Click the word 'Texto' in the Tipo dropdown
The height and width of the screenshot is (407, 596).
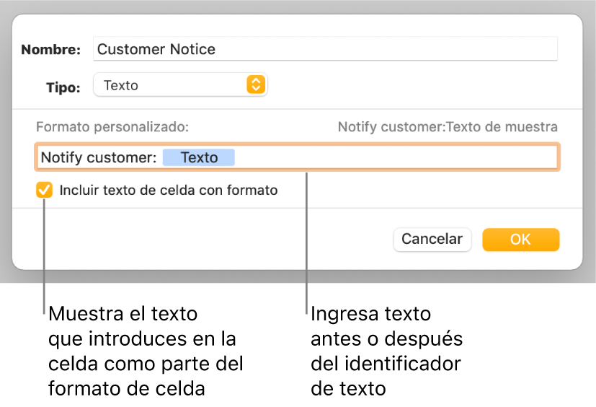[x=121, y=85]
